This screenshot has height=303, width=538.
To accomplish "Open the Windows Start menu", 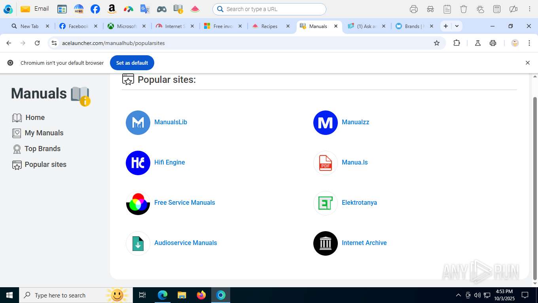I will click(x=9, y=295).
